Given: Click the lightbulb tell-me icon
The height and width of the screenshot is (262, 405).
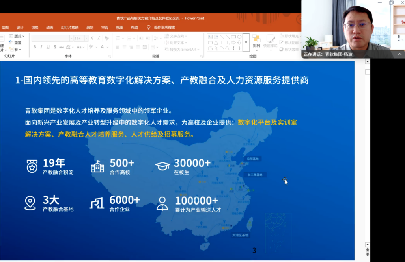Looking at the screenshot, I should [x=149, y=27].
